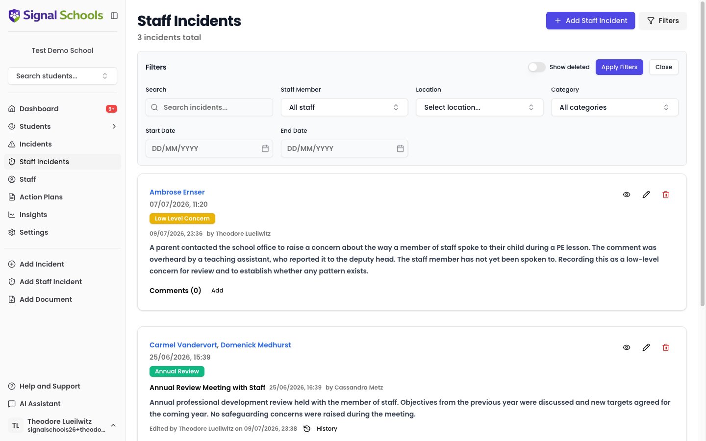This screenshot has height=441, width=706.
Task: Open the Search students combo box
Action: point(62,76)
